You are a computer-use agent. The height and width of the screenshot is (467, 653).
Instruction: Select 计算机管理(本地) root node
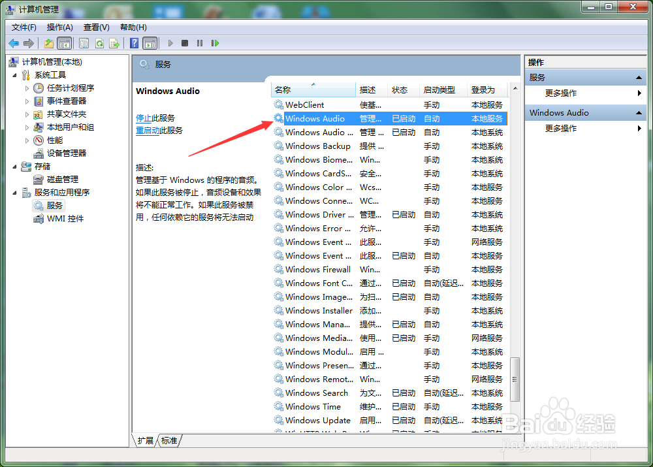pos(52,62)
